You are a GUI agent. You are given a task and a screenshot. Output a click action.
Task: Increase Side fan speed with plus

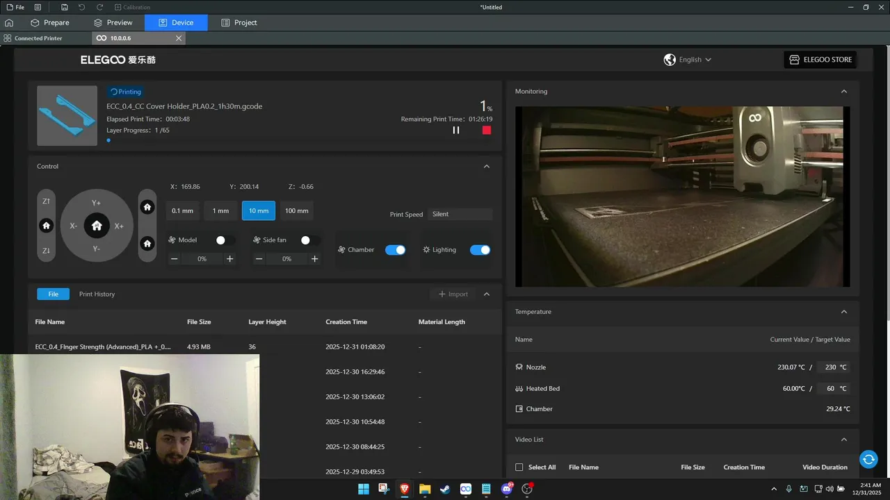click(315, 259)
